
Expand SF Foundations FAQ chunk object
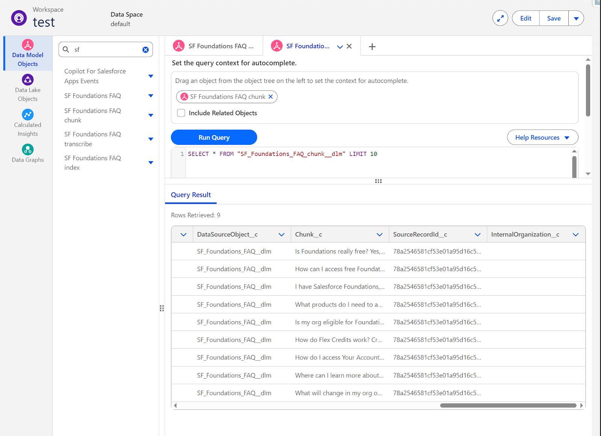(x=151, y=116)
